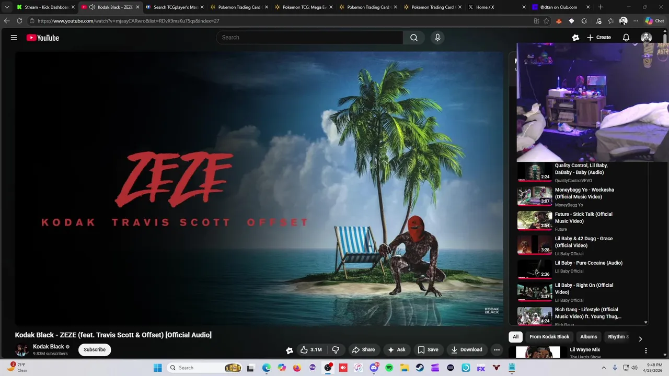Click the browser address bar URL
669x376 pixels.
click(129, 21)
